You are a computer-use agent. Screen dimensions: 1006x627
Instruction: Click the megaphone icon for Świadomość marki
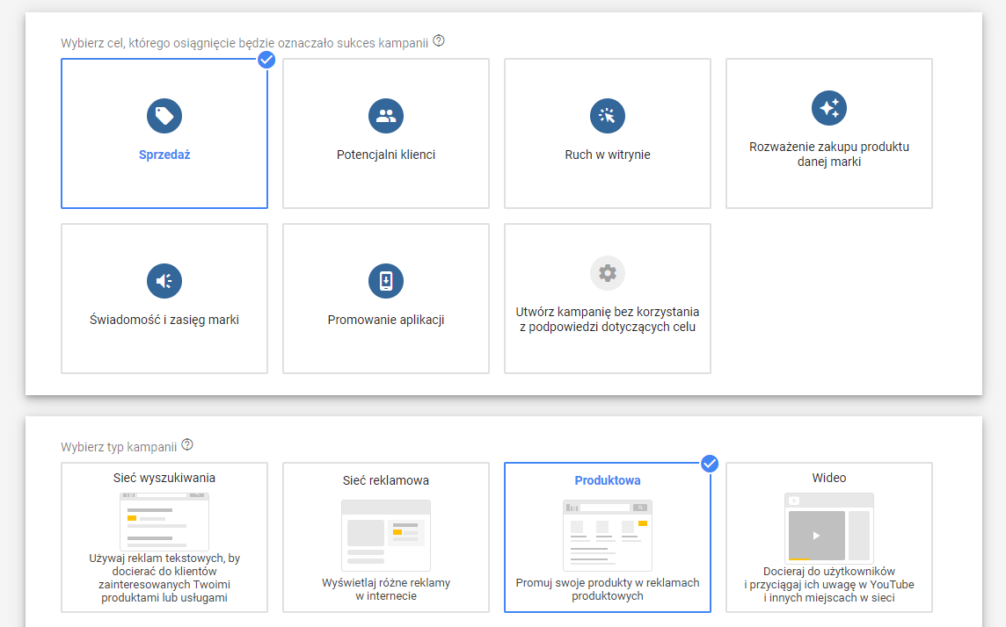coord(164,281)
